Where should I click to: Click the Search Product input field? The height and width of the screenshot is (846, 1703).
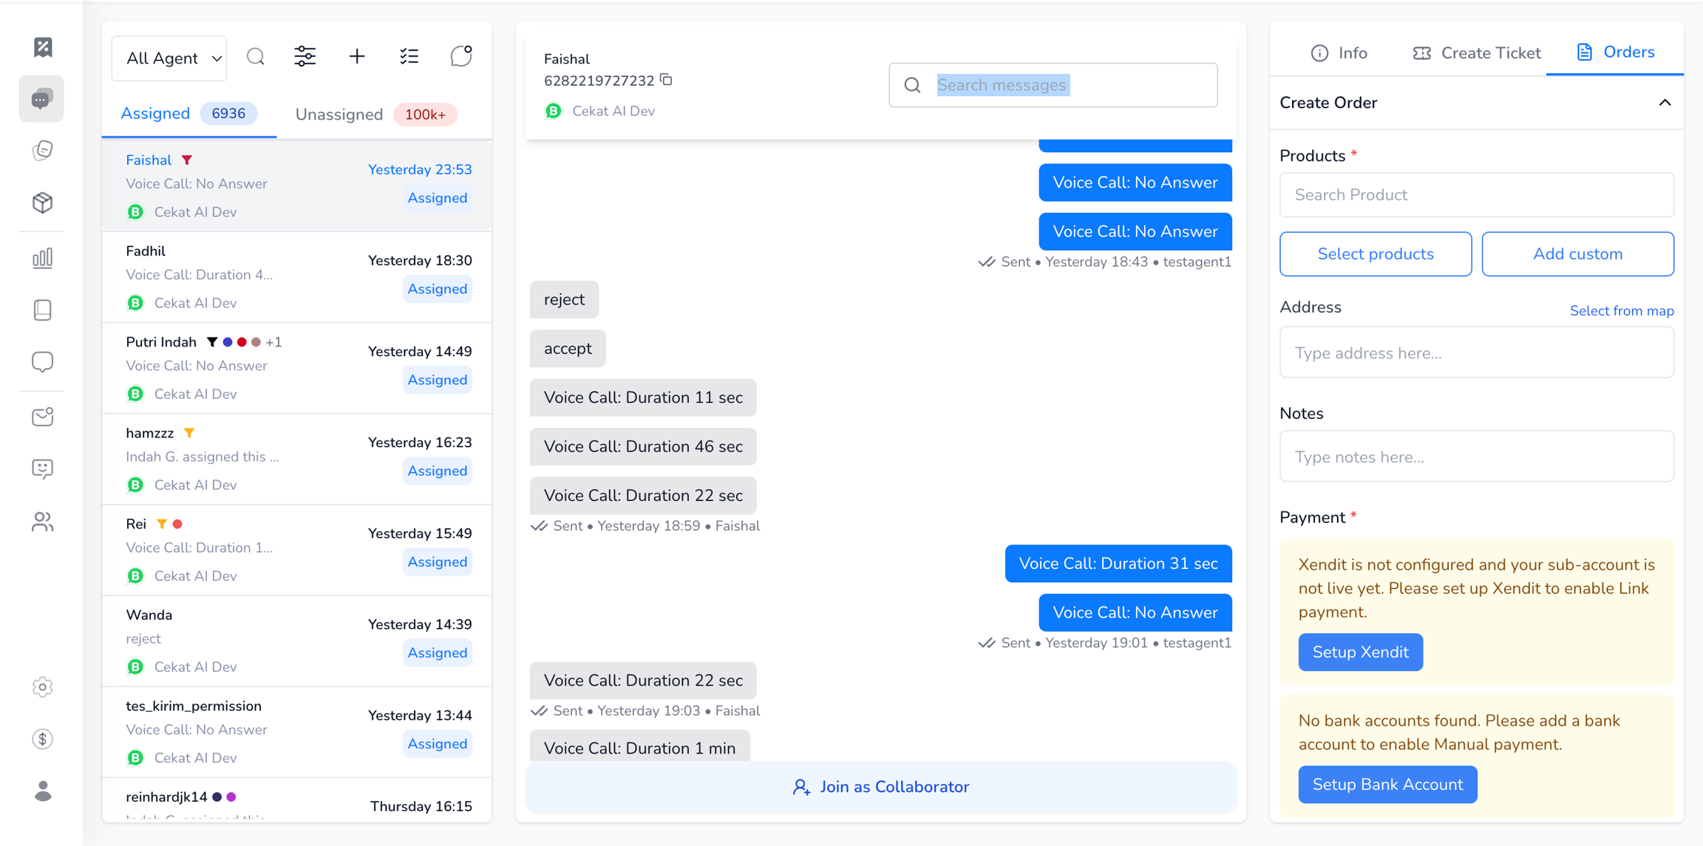click(x=1476, y=195)
